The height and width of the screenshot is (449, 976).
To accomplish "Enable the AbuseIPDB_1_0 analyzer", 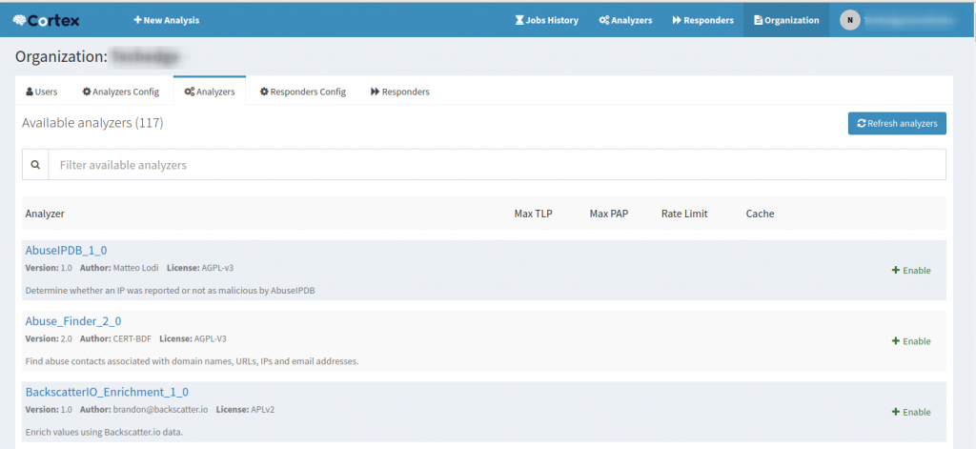I will click(x=911, y=271).
